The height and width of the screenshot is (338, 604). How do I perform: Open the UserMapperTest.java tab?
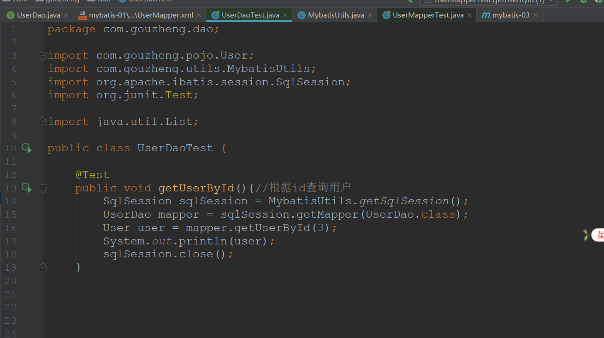428,15
